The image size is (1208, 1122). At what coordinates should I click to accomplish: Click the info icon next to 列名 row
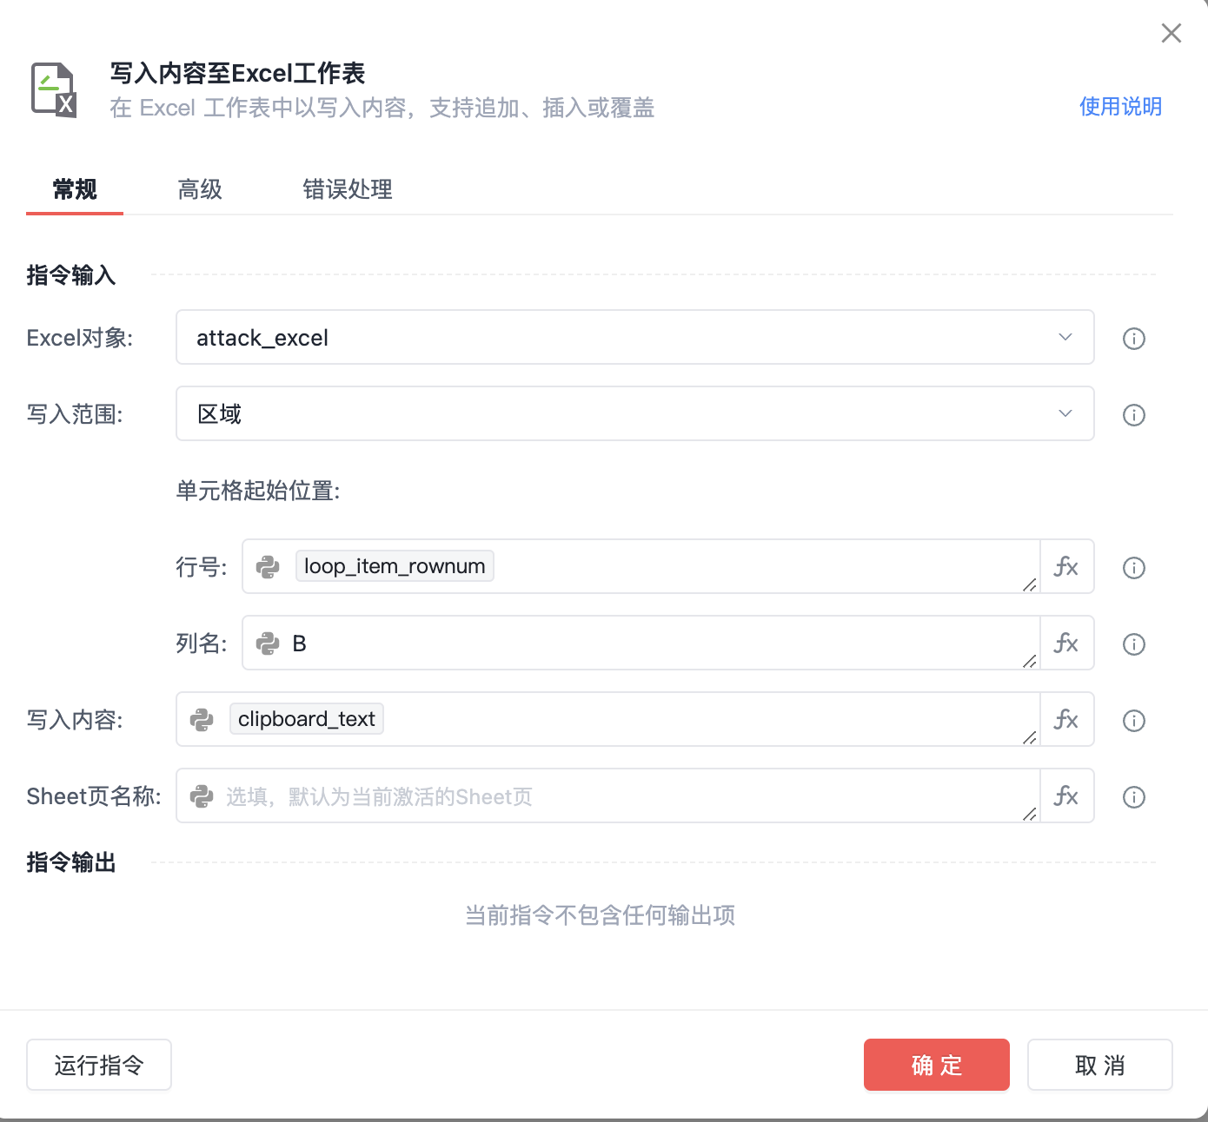[1133, 644]
